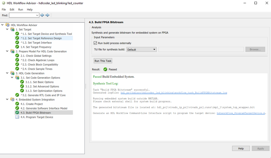Viewport: 271px width, 158px height.
Task: Collapse the Set Target tree node
Action: click(7, 29)
